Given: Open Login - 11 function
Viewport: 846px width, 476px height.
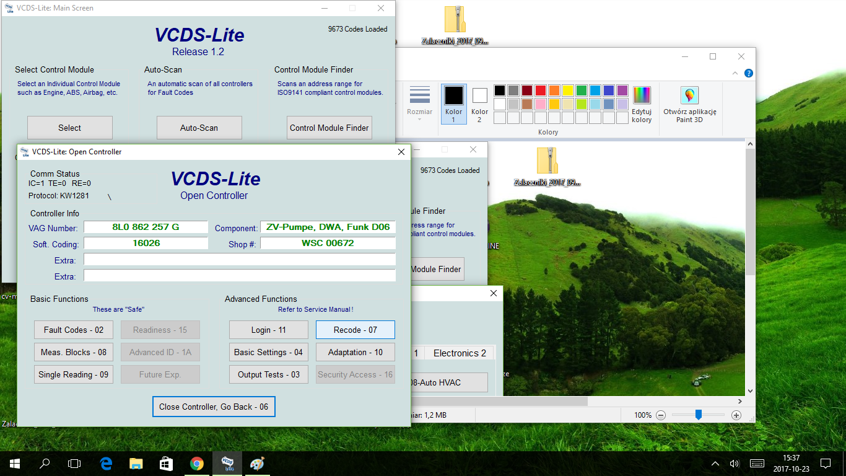Looking at the screenshot, I should [269, 330].
